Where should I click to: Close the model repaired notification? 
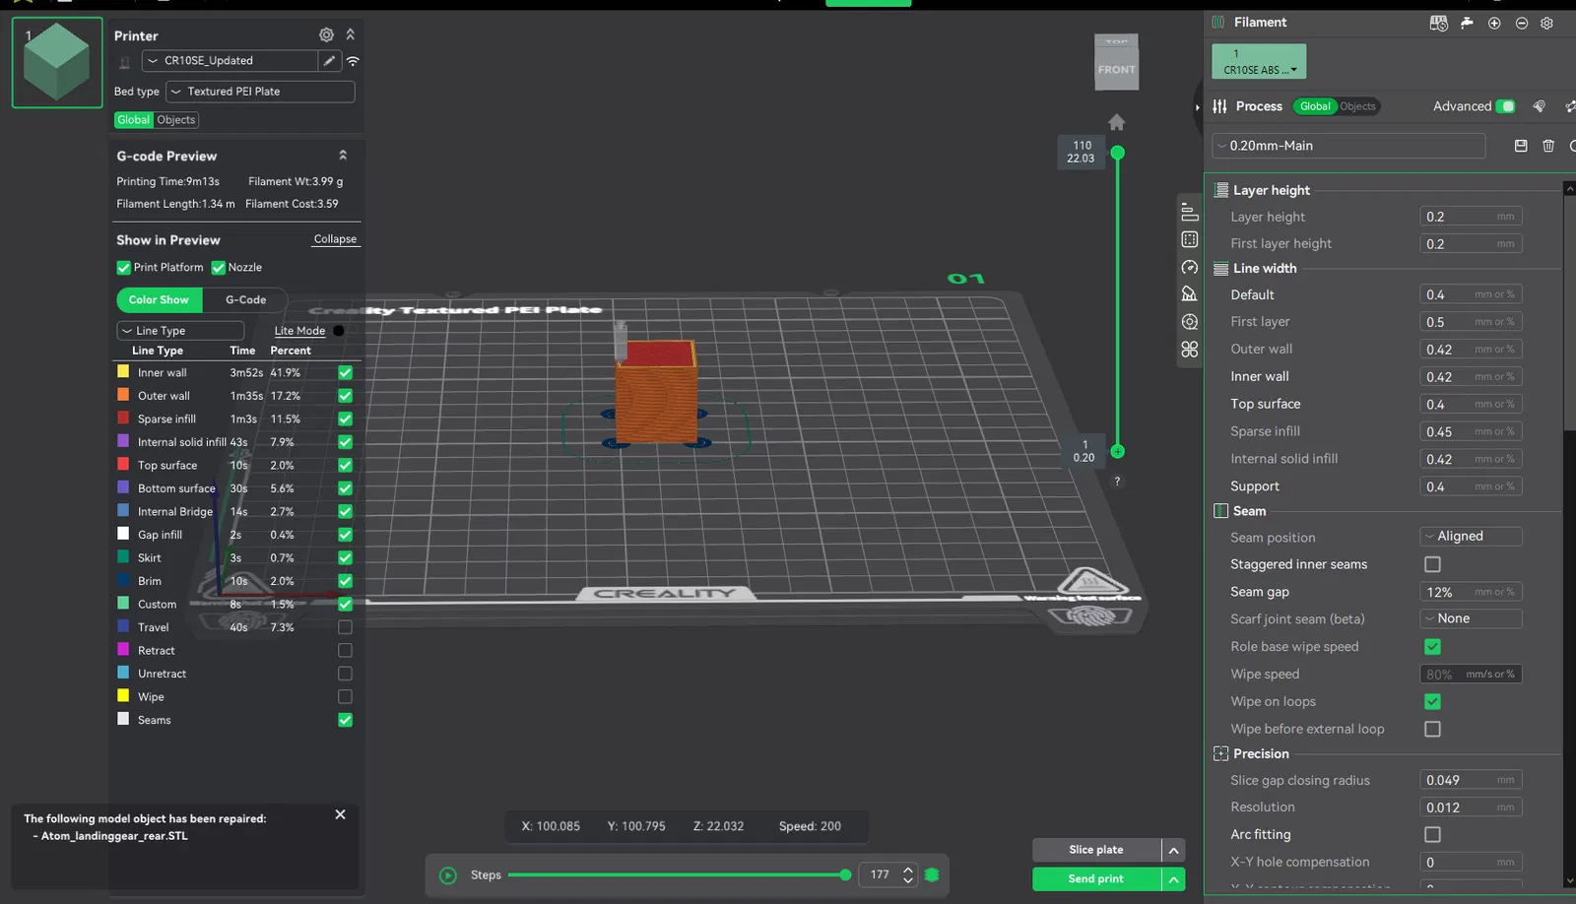[340, 814]
